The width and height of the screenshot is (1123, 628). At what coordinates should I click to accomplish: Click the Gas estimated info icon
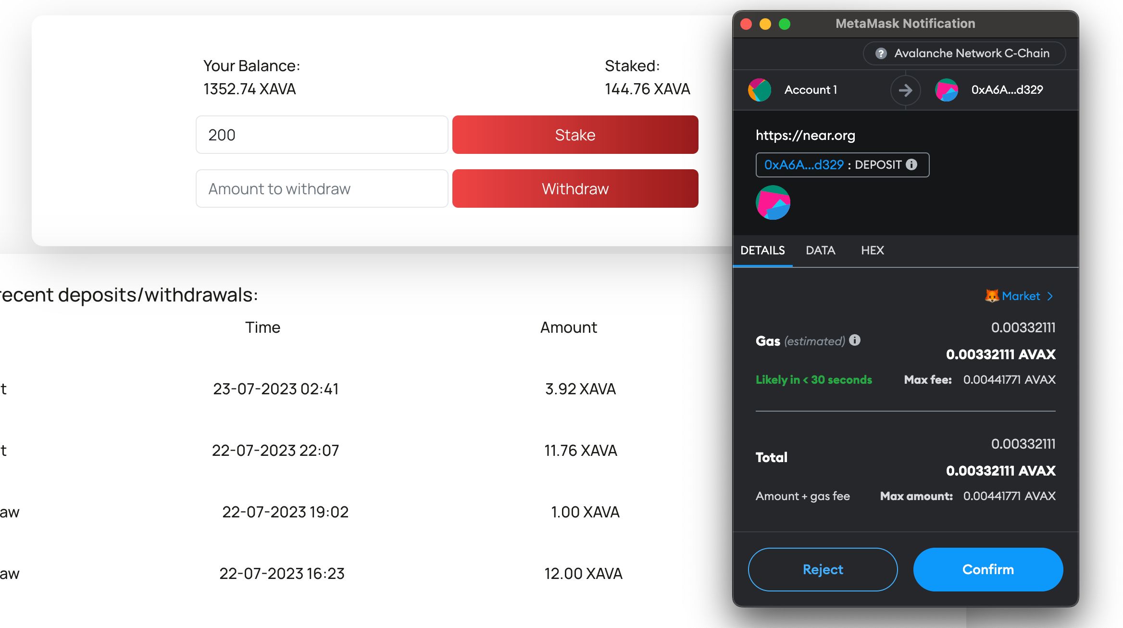(x=855, y=340)
